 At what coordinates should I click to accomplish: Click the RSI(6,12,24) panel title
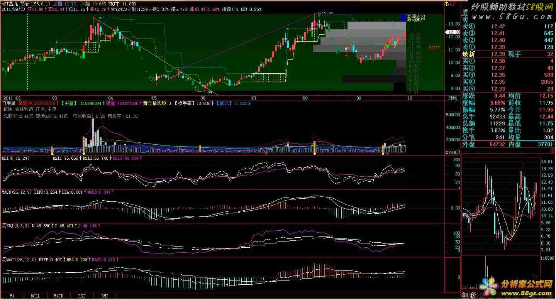point(15,158)
